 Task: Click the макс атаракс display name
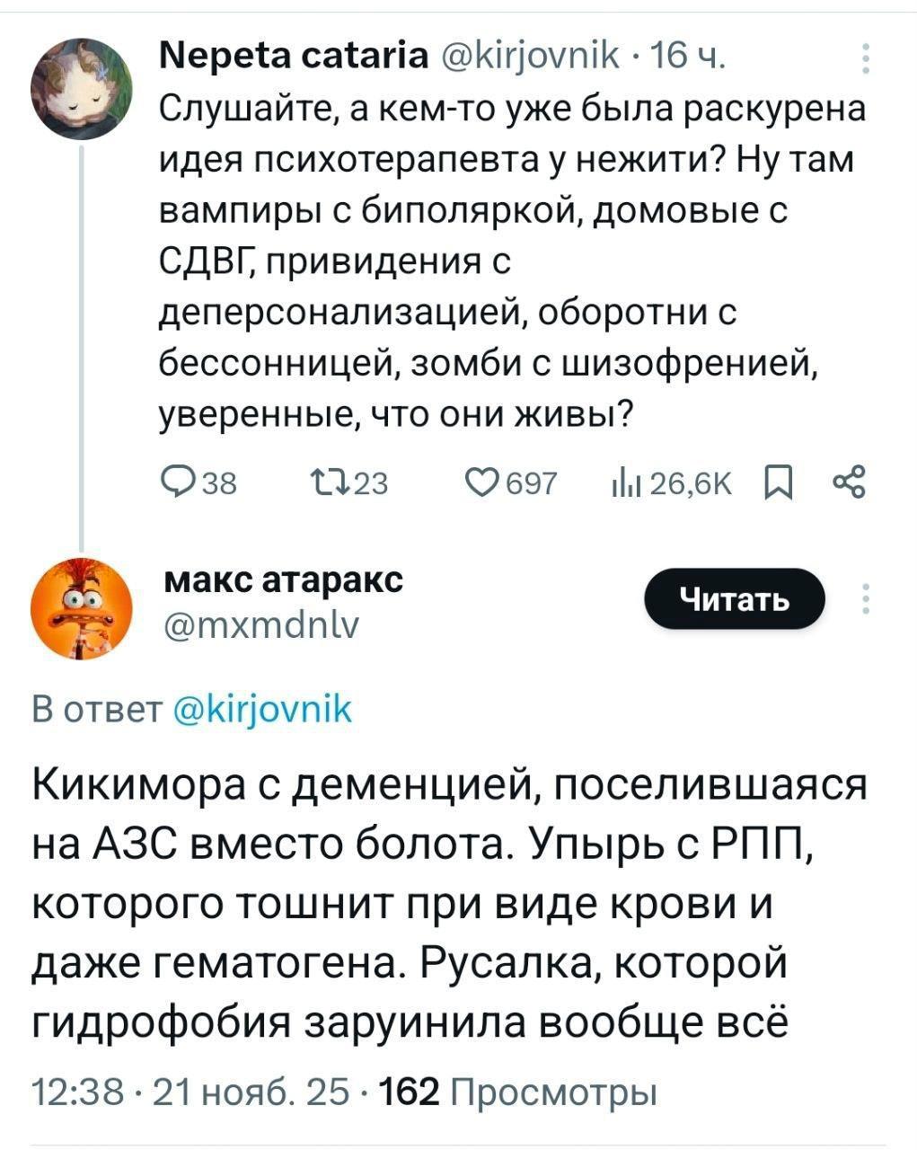[283, 579]
